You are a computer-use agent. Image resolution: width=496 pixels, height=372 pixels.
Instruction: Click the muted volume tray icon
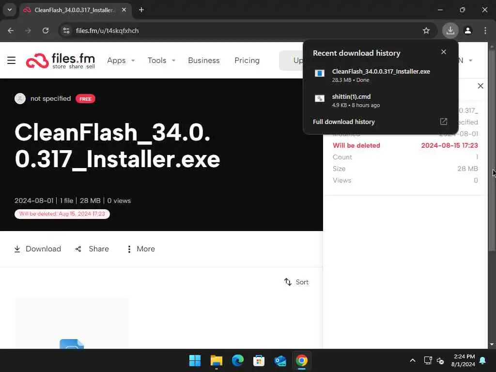[x=440, y=360]
